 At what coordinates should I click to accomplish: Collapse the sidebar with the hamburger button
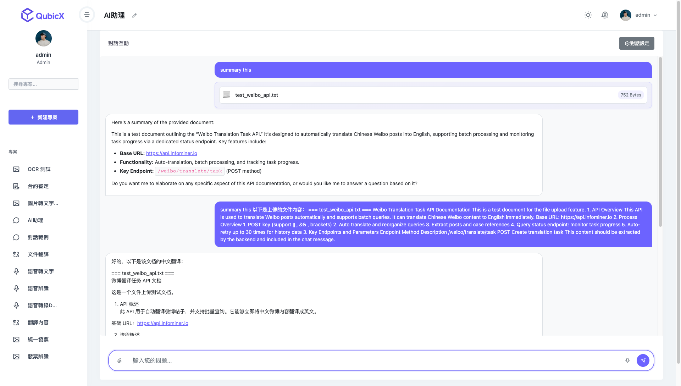[87, 15]
